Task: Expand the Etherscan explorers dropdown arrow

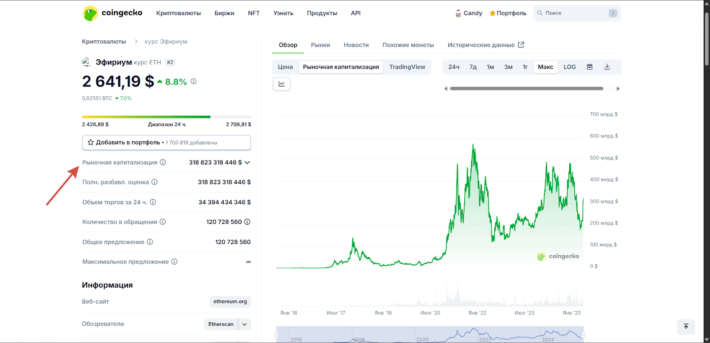Action: [x=245, y=324]
